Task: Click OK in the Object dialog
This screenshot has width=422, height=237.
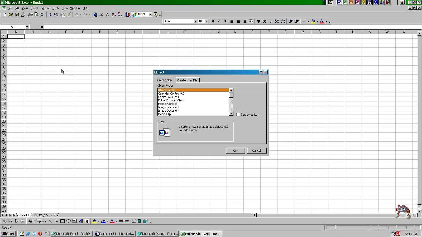Action: pyautogui.click(x=235, y=151)
